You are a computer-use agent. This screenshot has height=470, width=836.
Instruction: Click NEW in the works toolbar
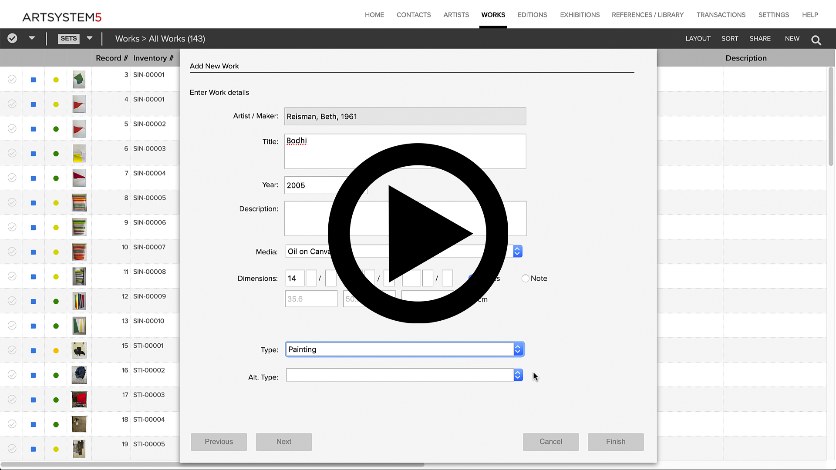point(792,38)
